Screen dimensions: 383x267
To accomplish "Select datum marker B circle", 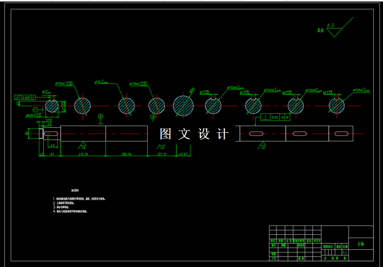I will click(x=153, y=116).
